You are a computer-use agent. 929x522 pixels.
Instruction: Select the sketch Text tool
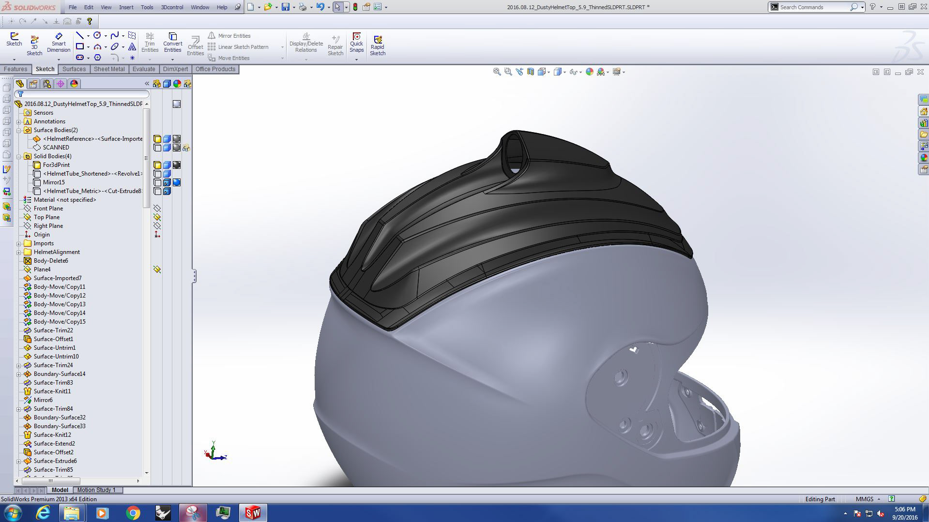point(132,46)
